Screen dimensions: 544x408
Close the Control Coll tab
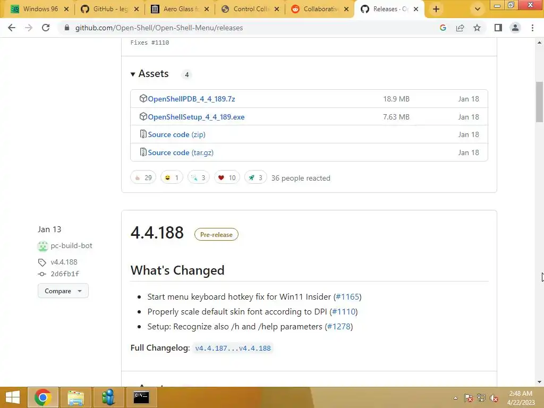pyautogui.click(x=277, y=9)
